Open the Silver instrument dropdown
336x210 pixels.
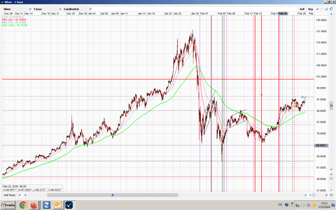point(17,9)
